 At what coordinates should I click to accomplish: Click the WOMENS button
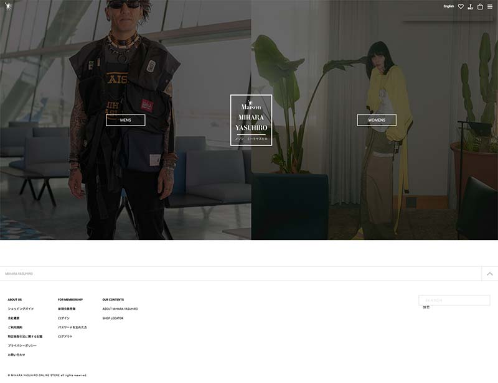tap(377, 120)
